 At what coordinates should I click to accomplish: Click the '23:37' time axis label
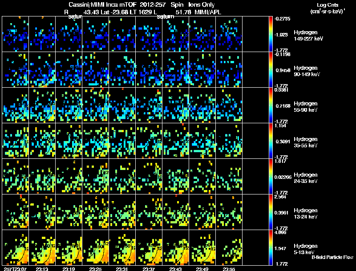149,269
